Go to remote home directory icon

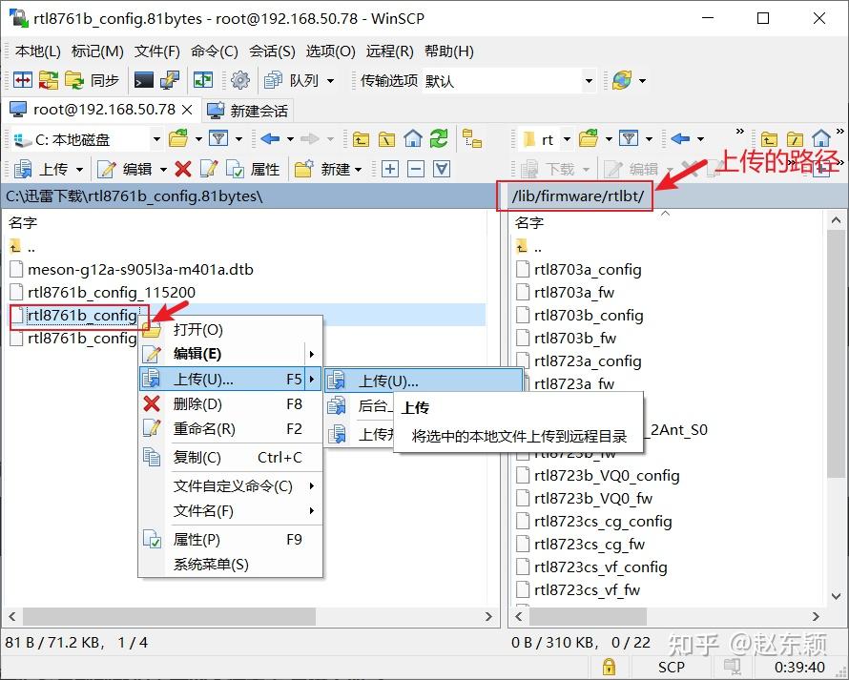pos(820,139)
